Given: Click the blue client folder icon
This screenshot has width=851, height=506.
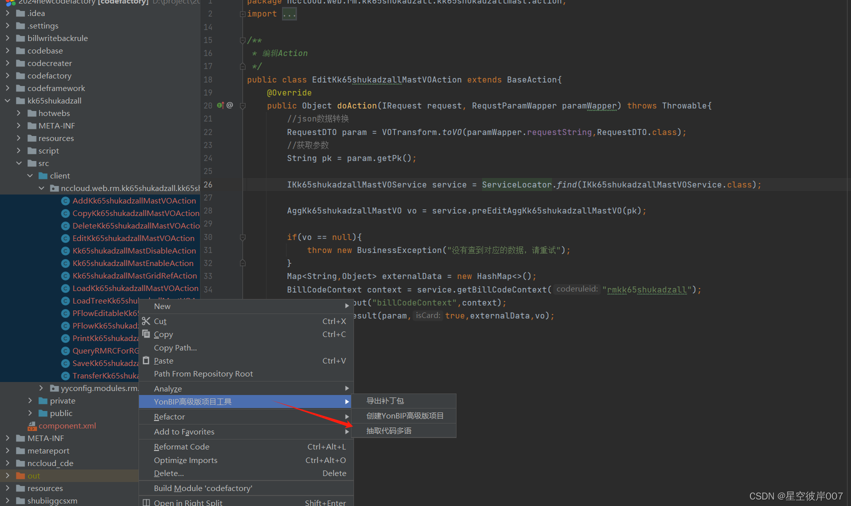Looking at the screenshot, I should 43,175.
